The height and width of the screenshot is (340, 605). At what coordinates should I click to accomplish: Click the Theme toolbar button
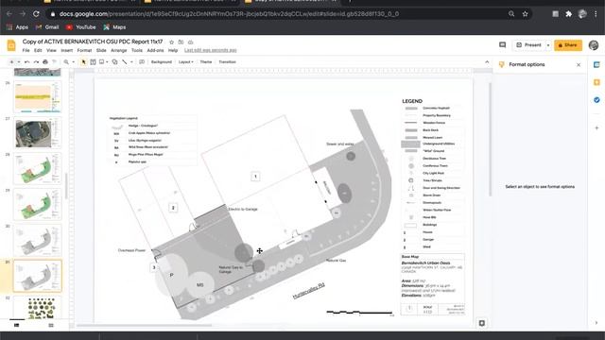[206, 62]
